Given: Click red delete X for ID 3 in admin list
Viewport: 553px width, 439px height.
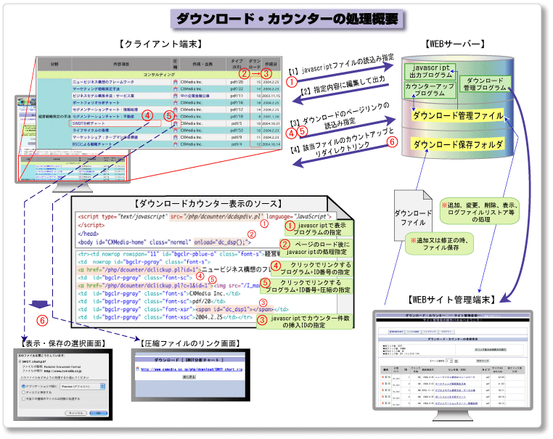Looking at the screenshot, I should 382,390.
